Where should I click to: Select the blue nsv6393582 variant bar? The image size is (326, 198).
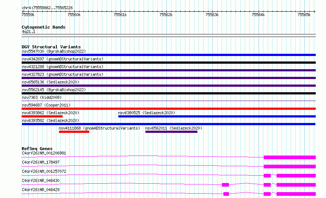(168, 124)
